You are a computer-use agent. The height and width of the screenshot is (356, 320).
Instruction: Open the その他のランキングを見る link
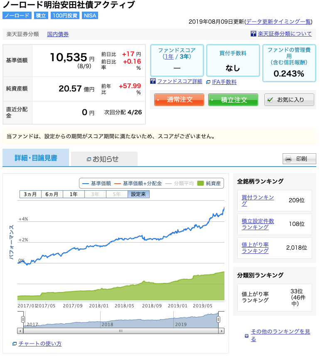pos(281,335)
